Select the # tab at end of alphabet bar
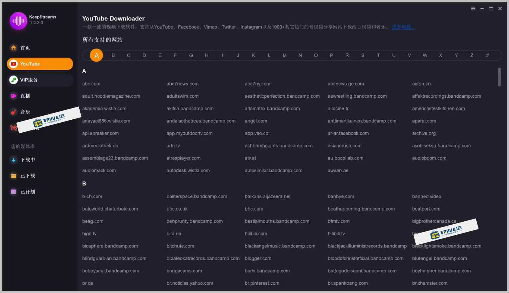This screenshot has height=293, width=509. [488, 55]
